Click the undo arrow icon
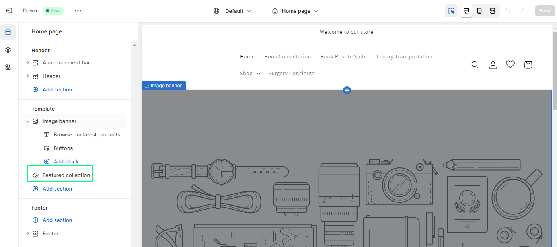557x247 pixels. point(508,11)
